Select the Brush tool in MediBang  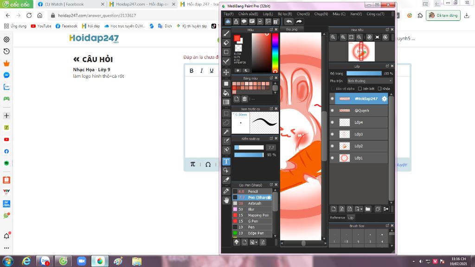coord(226,33)
